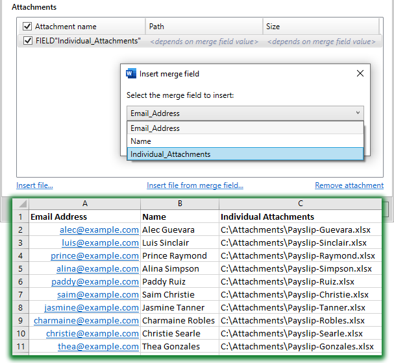Click the Word icon in the dialog title

coord(131,73)
